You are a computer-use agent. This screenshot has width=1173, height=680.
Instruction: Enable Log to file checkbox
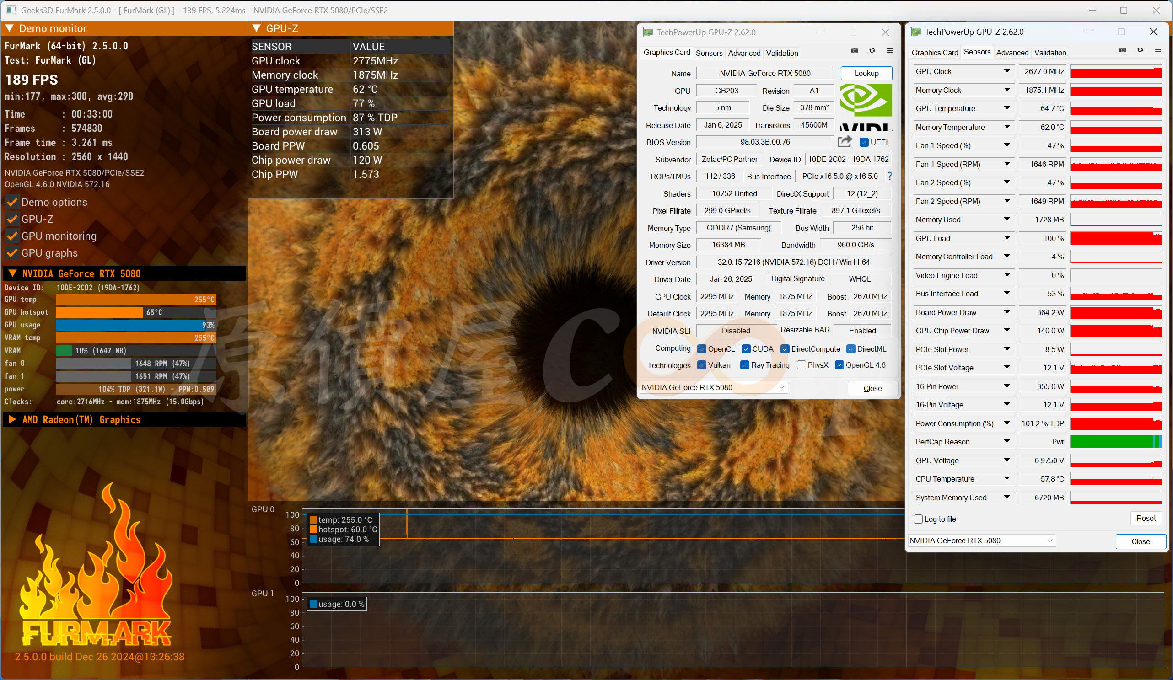pos(918,519)
